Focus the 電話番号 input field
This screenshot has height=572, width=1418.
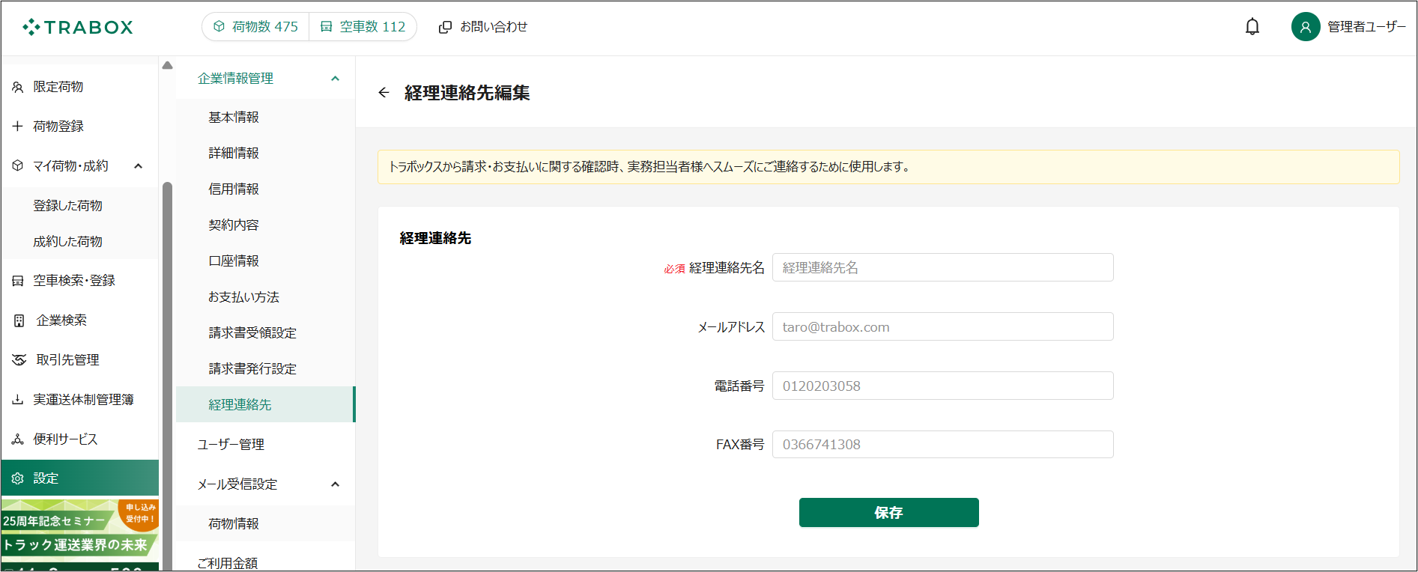click(x=942, y=386)
